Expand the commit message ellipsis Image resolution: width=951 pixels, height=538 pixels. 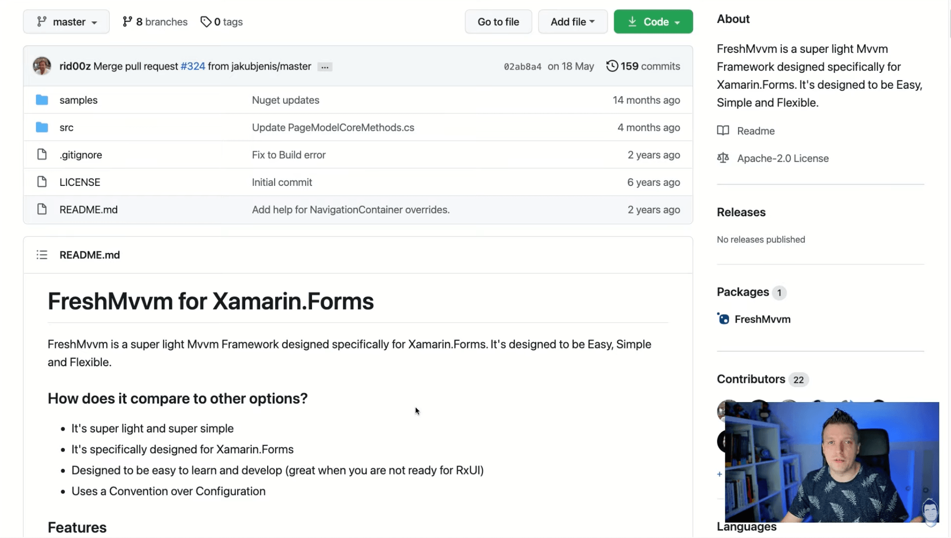click(325, 67)
